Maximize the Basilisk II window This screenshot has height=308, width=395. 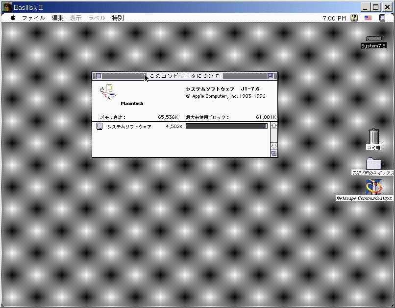pyautogui.click(x=375, y=7)
